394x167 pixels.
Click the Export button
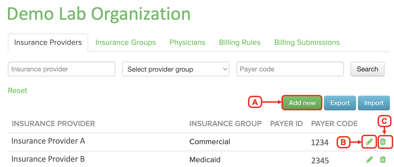click(x=340, y=103)
